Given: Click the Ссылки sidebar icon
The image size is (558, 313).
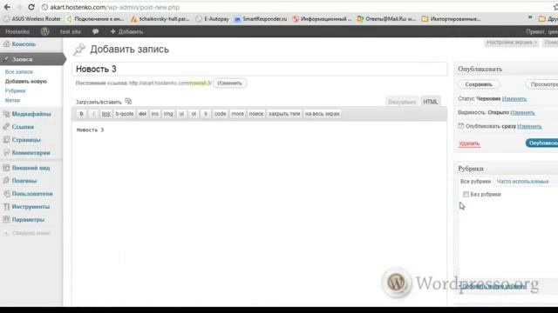Looking at the screenshot, I should click(6, 127).
